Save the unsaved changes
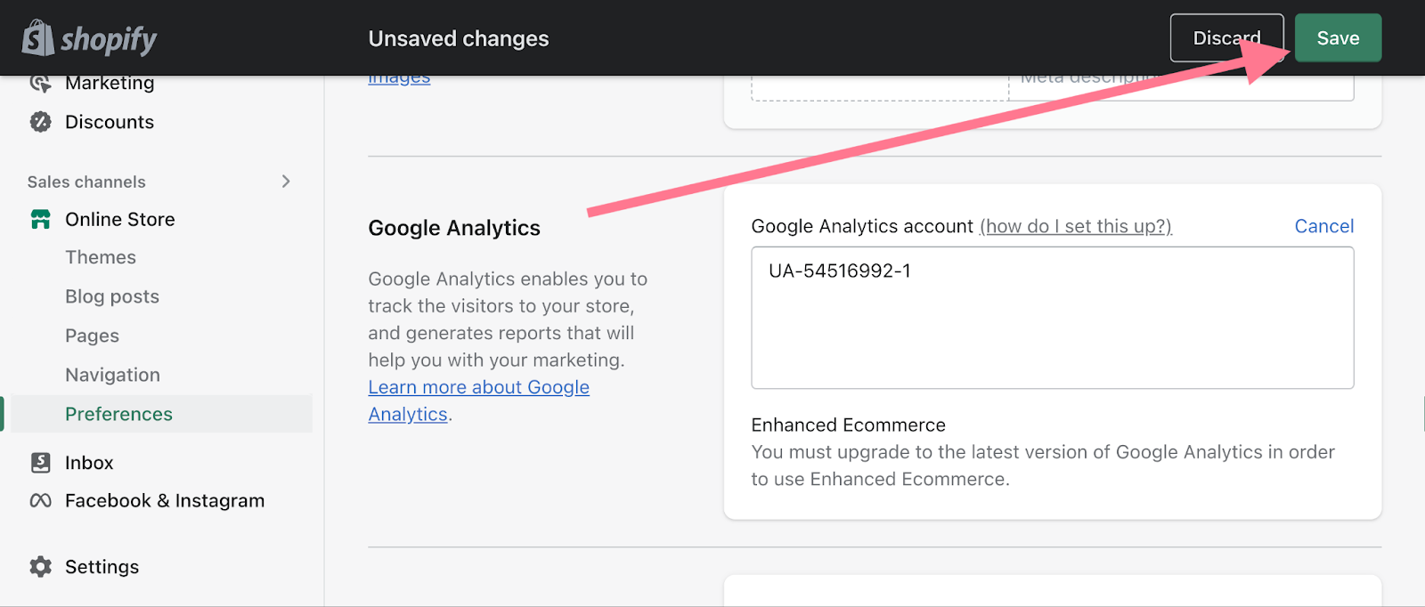This screenshot has height=607, width=1425. pyautogui.click(x=1338, y=38)
